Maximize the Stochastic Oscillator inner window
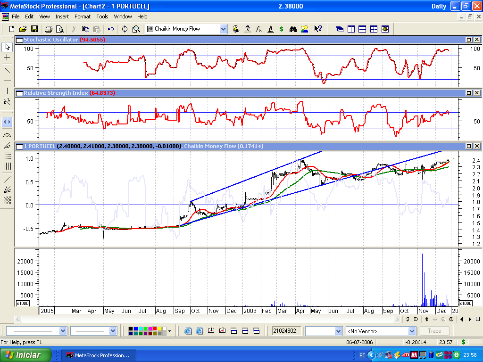 click(469, 40)
